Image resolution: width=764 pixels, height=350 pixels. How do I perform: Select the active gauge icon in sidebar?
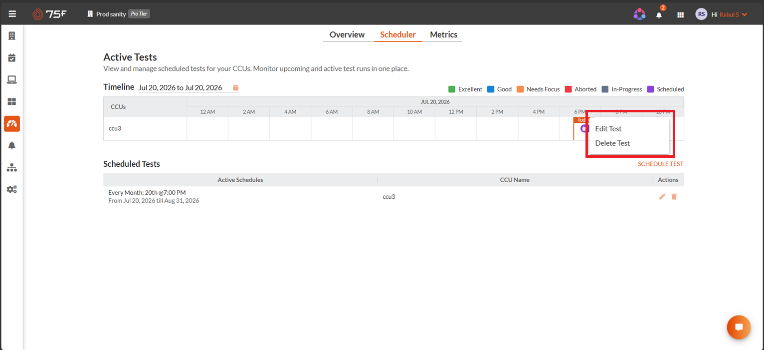[12, 123]
